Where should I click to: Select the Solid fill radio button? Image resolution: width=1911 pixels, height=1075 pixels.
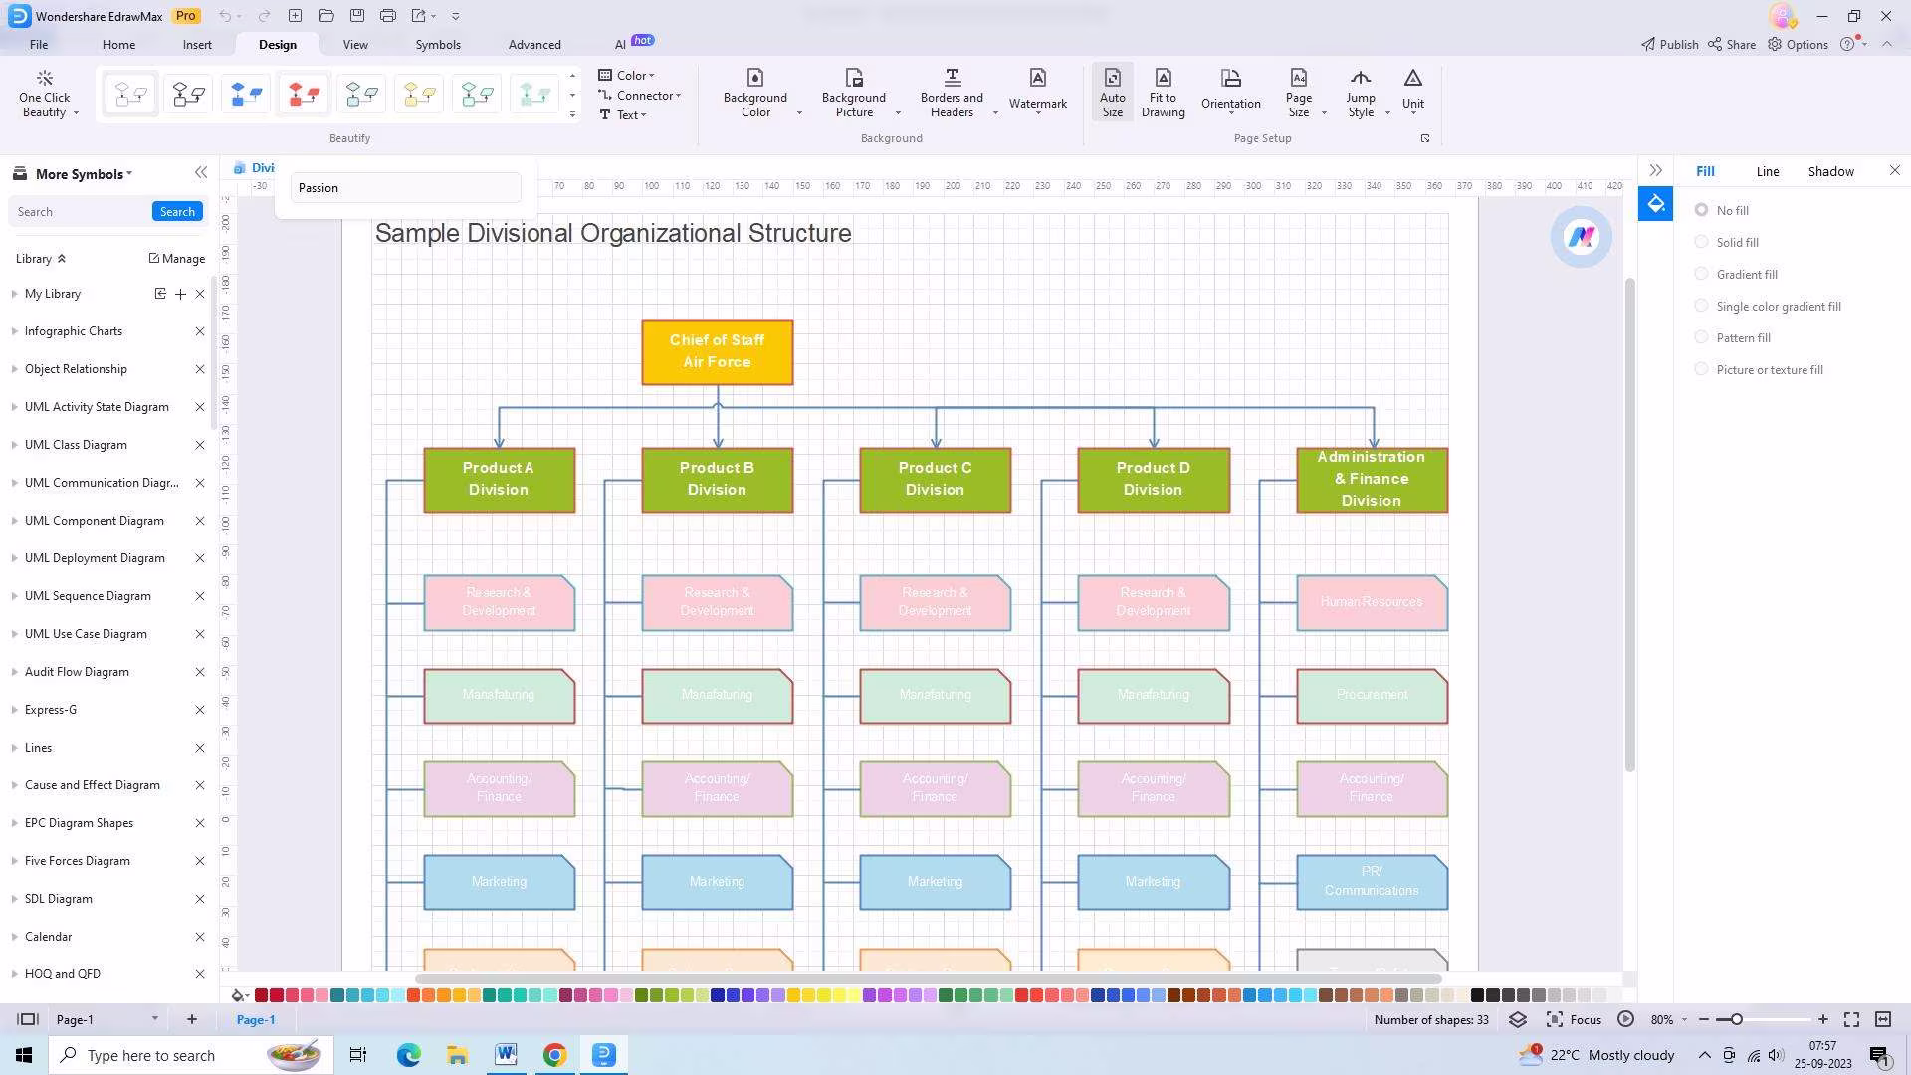click(1701, 242)
